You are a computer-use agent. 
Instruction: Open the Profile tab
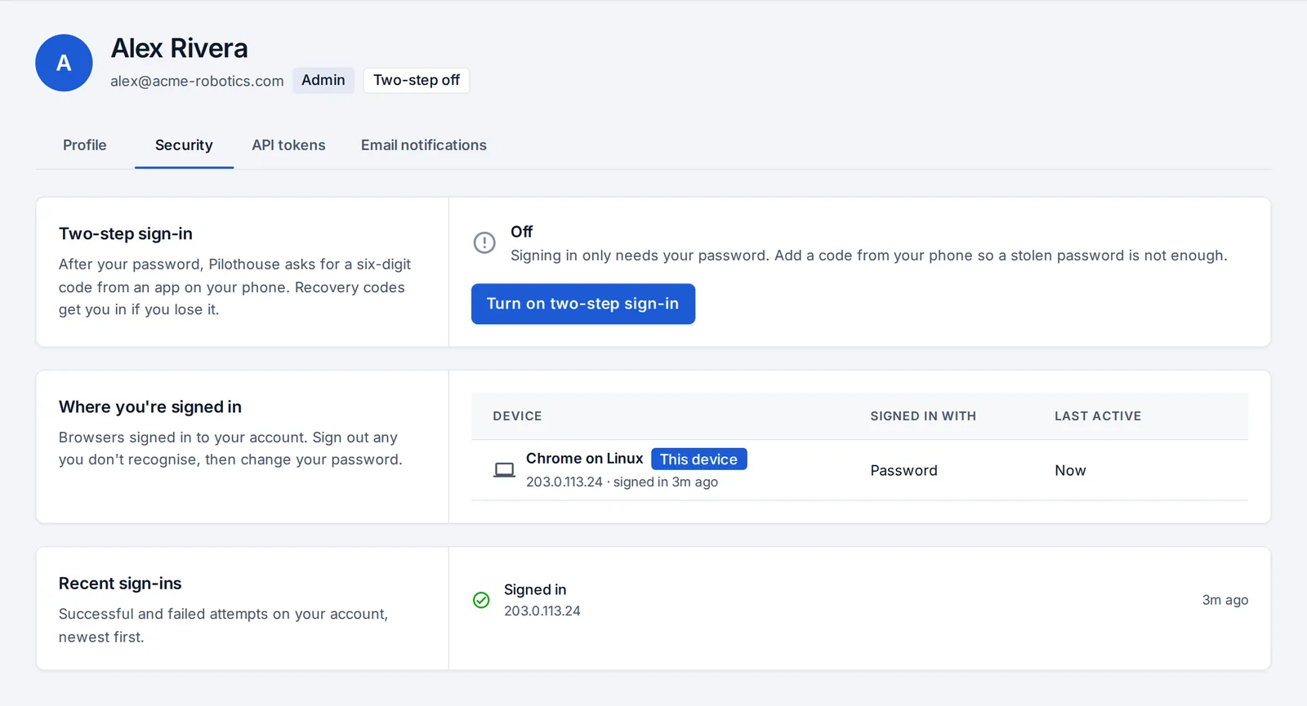tap(85, 145)
